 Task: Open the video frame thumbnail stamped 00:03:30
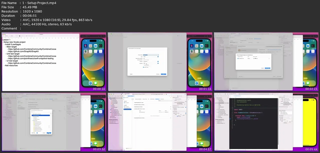click(x=54, y=122)
